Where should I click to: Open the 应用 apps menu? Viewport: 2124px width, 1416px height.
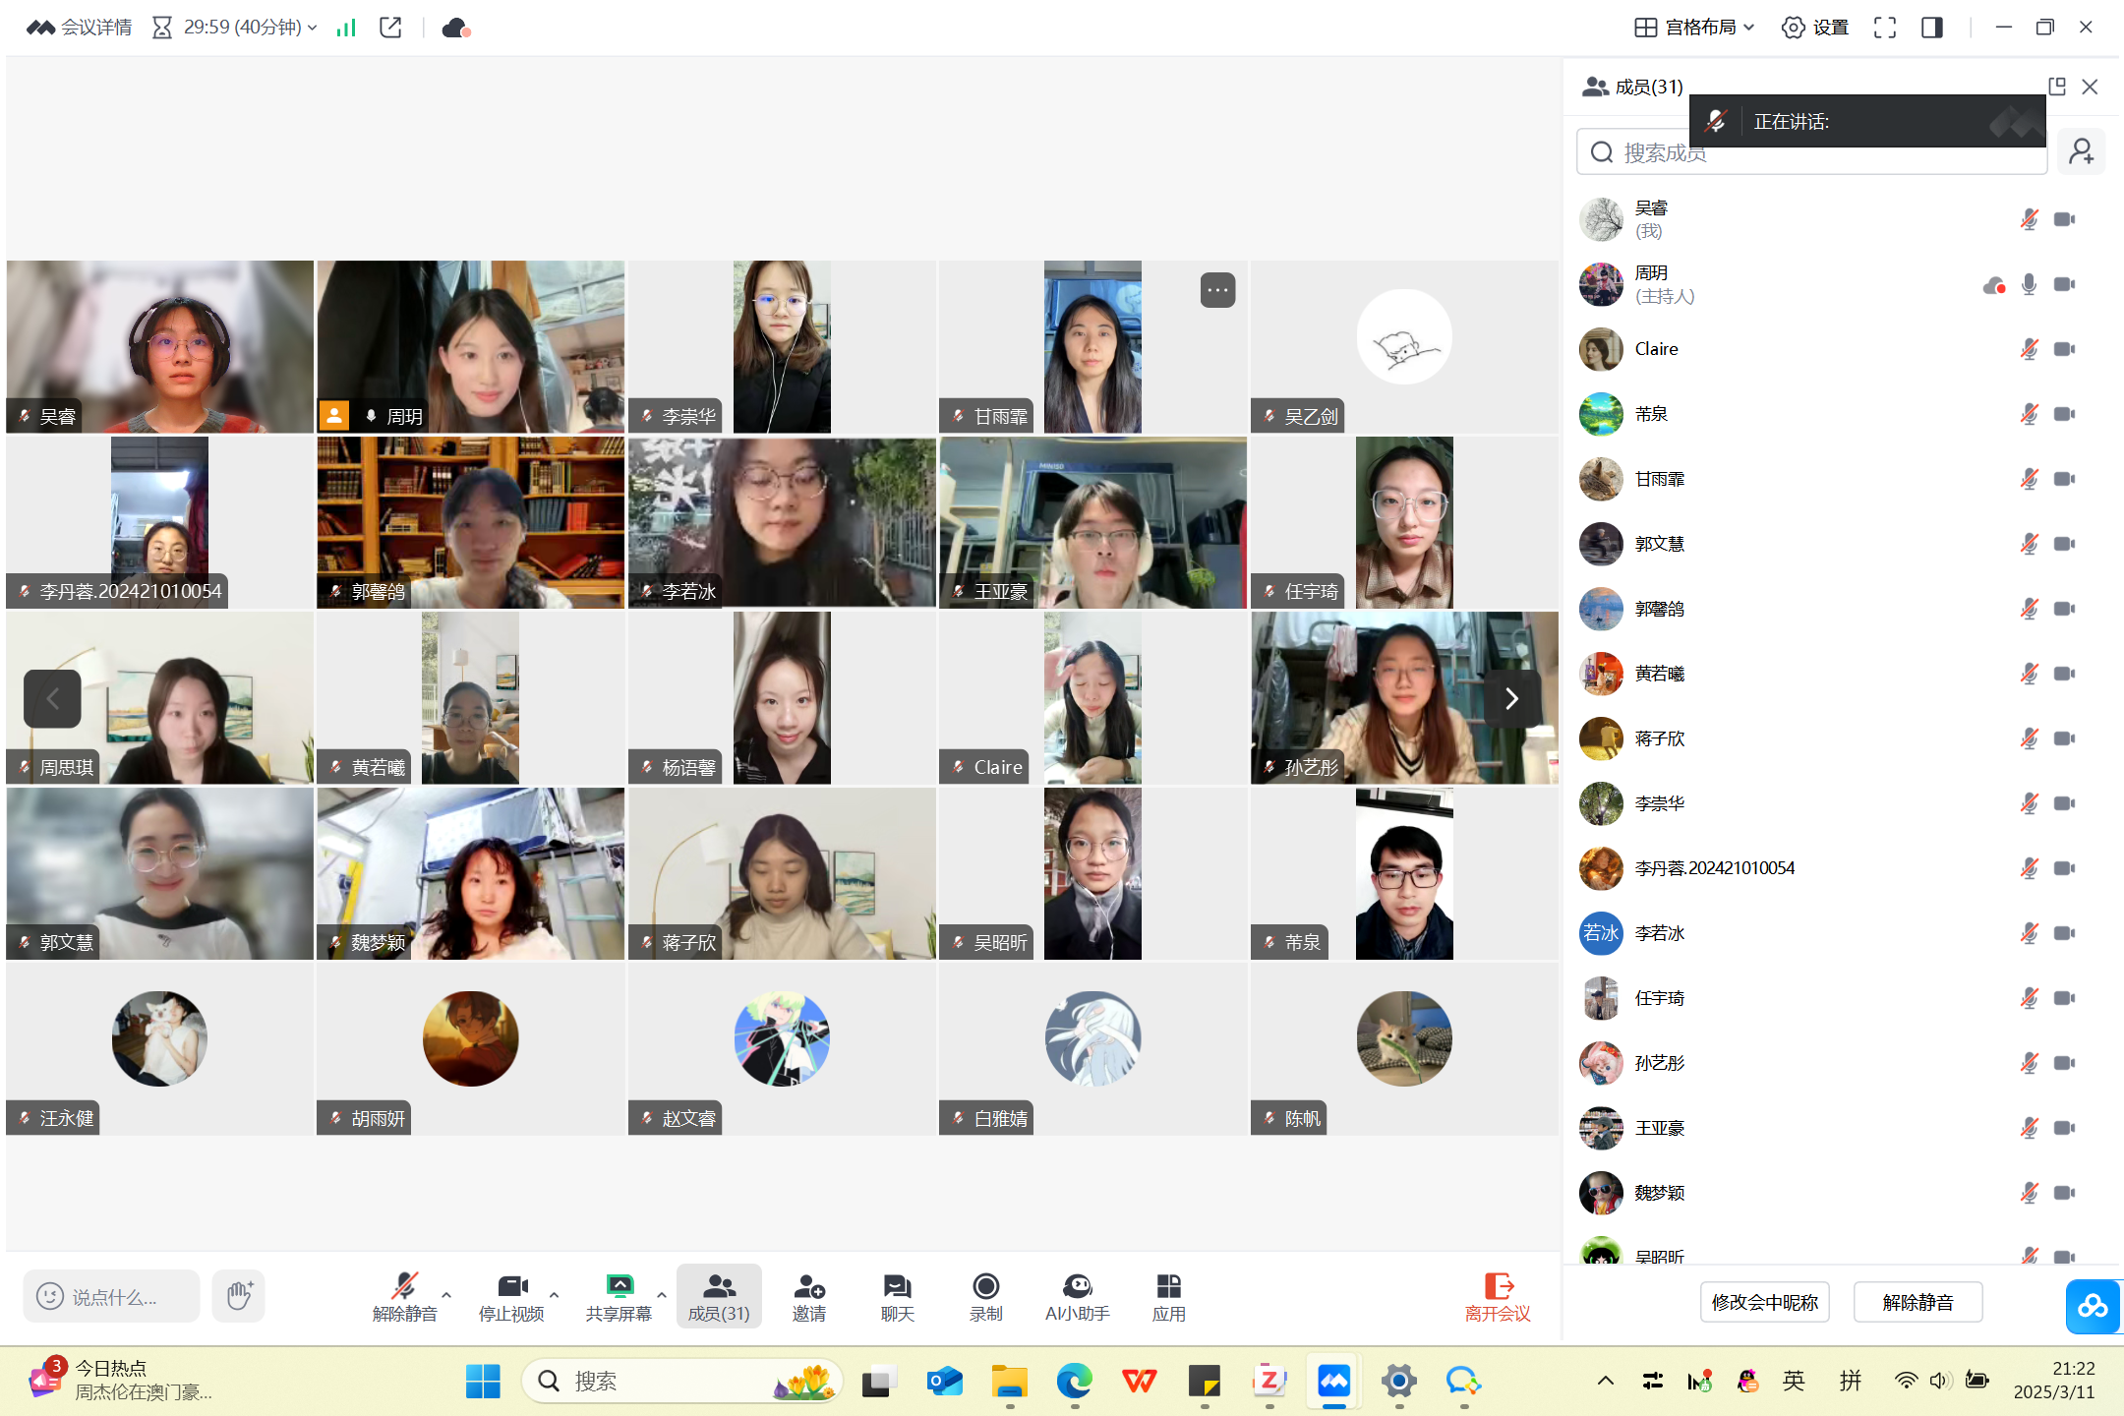[1168, 1296]
